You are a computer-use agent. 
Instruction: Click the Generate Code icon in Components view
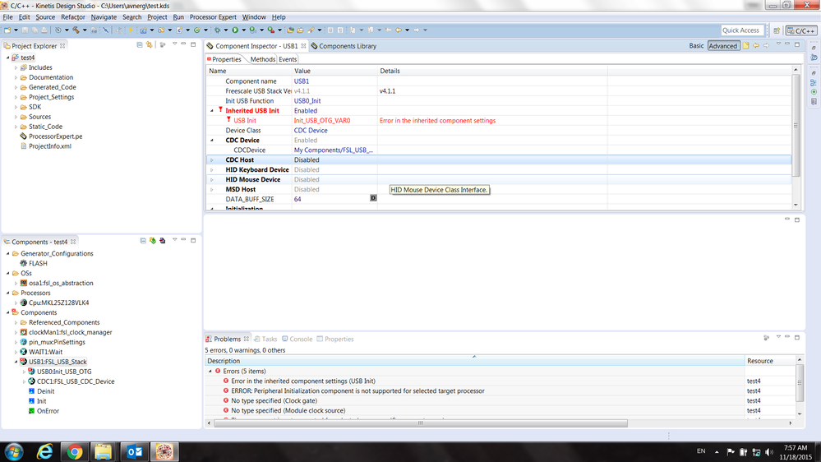(x=152, y=241)
